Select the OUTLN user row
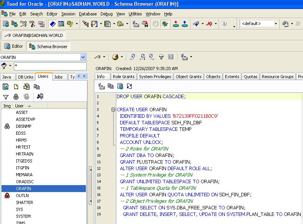This screenshot has height=224, width=303. (x=44, y=196)
